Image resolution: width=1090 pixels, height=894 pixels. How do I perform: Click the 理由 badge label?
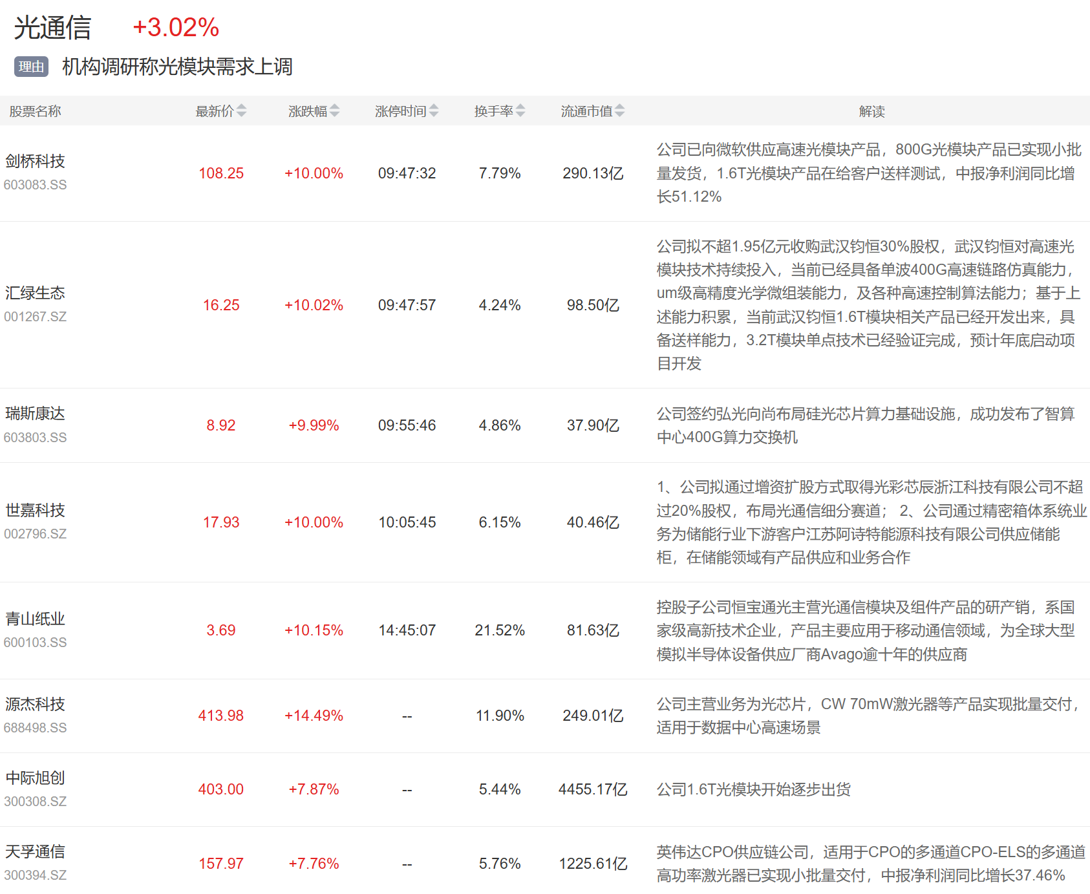[31, 67]
